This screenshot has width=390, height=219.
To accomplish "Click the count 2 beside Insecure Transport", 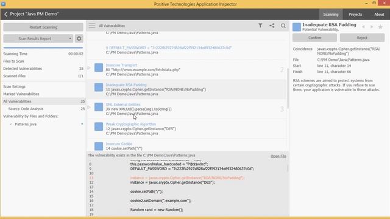I will coord(282,70).
